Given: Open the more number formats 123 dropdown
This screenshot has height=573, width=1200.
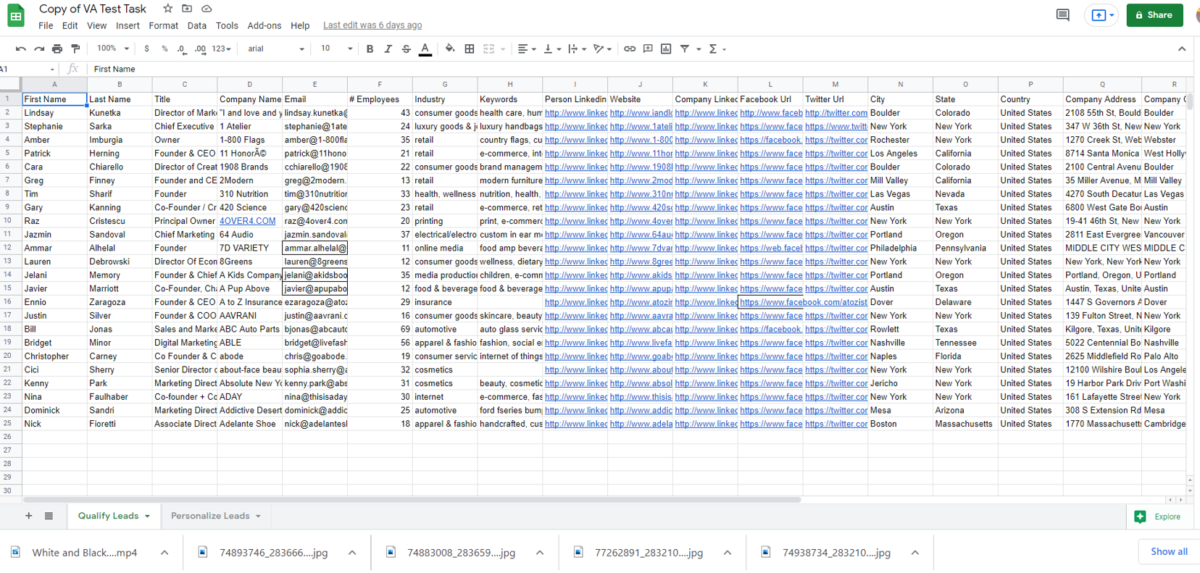Looking at the screenshot, I should coord(222,49).
